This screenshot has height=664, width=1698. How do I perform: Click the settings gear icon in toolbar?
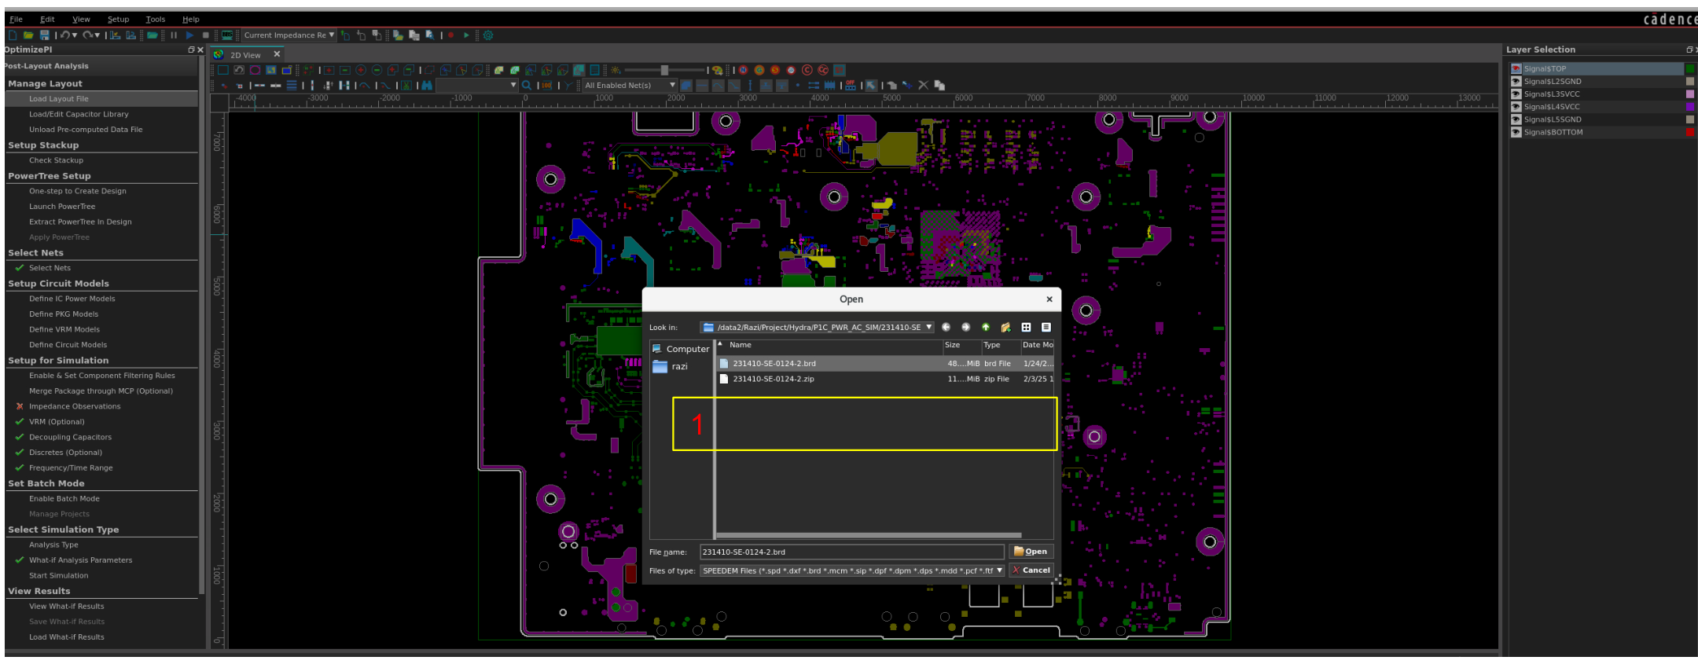coord(488,35)
